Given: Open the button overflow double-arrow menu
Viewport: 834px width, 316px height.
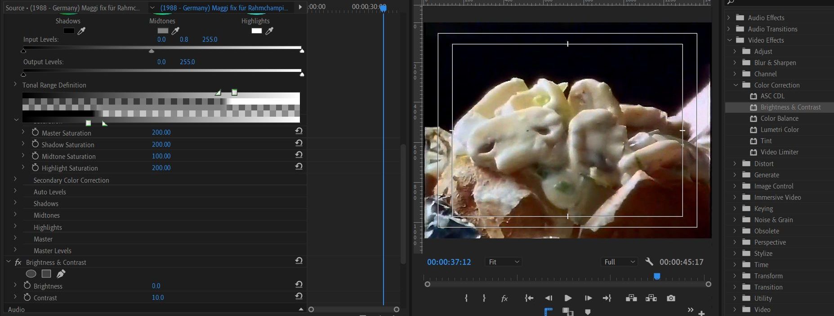Looking at the screenshot, I should tap(690, 310).
